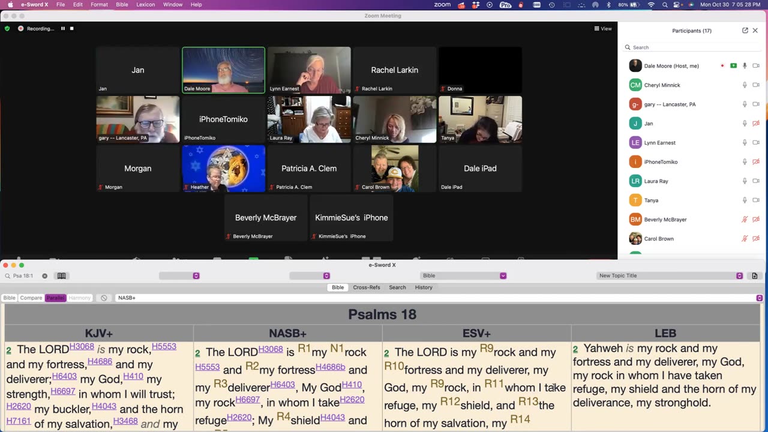Open the Window menu
Screen dimensions: 768x432
tap(173, 4)
